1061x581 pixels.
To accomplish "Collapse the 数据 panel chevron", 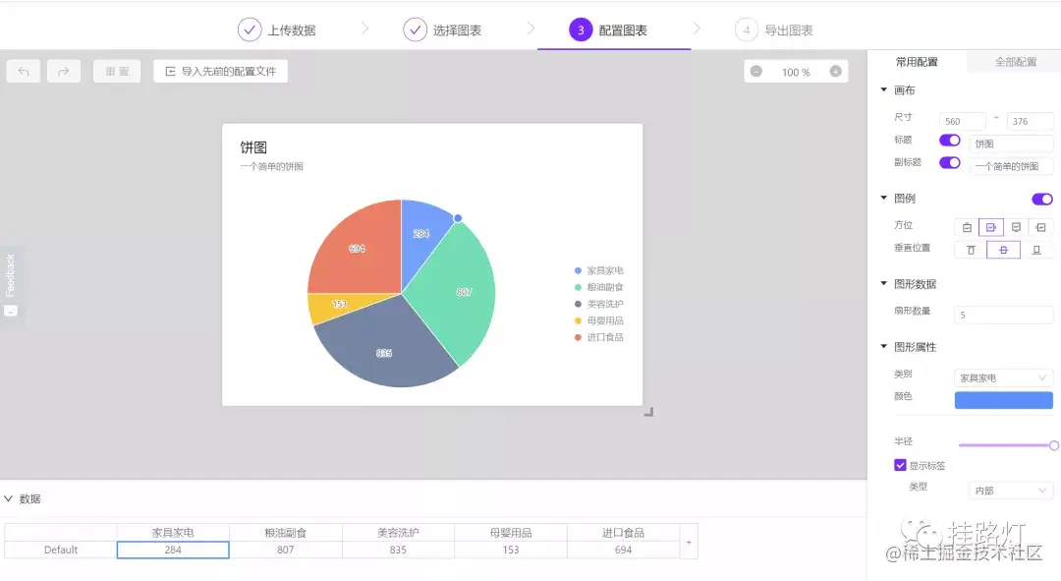I will (x=8, y=498).
